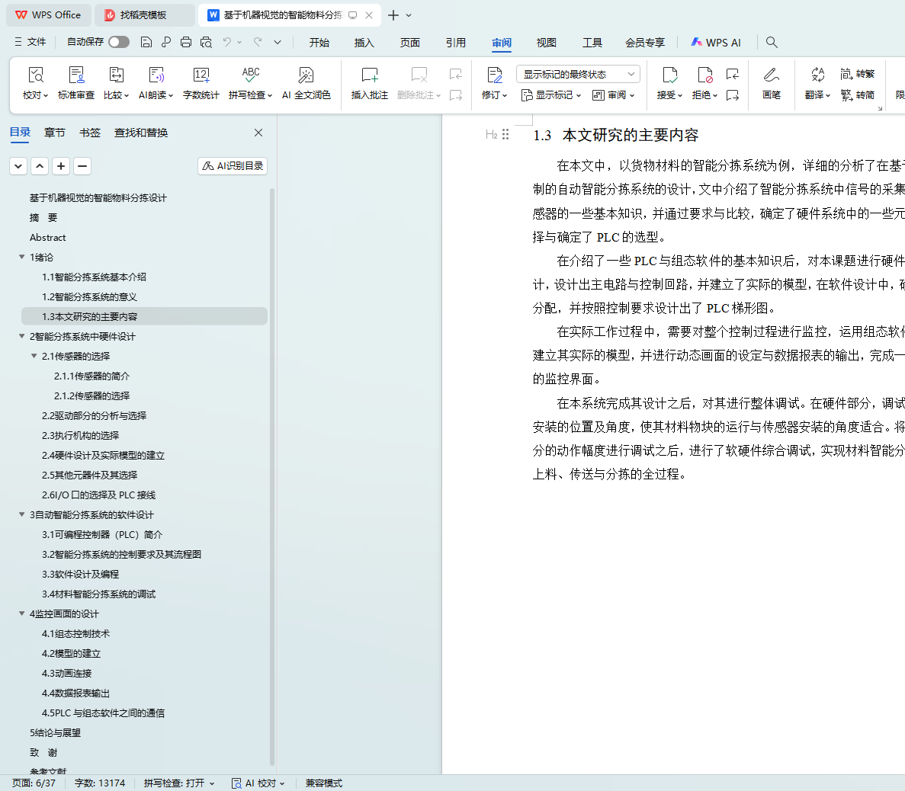905x791 pixels.
Task: Open the search magnifier icon
Action: click(x=772, y=42)
